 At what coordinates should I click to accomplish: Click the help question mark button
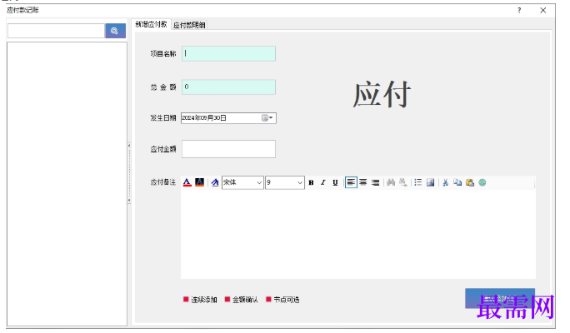(519, 10)
